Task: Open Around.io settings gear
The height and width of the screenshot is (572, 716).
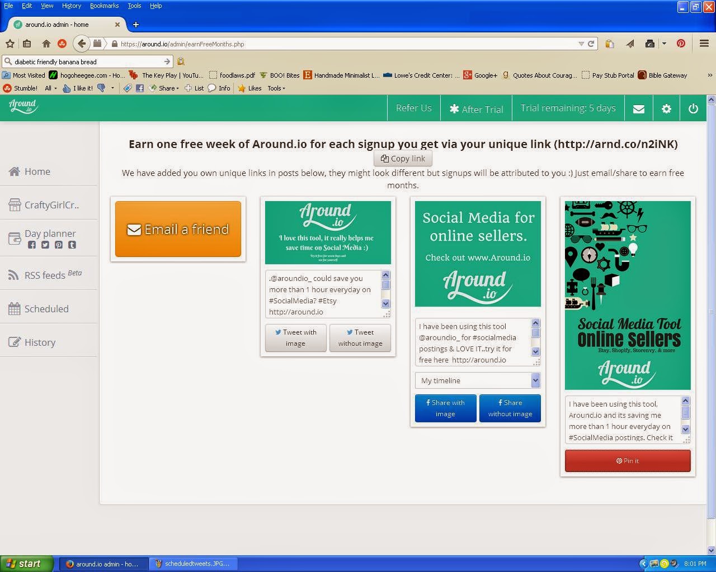Action: click(x=666, y=109)
